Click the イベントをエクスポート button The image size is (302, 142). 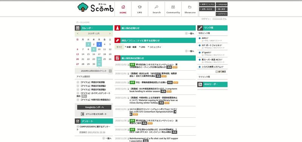(94, 114)
